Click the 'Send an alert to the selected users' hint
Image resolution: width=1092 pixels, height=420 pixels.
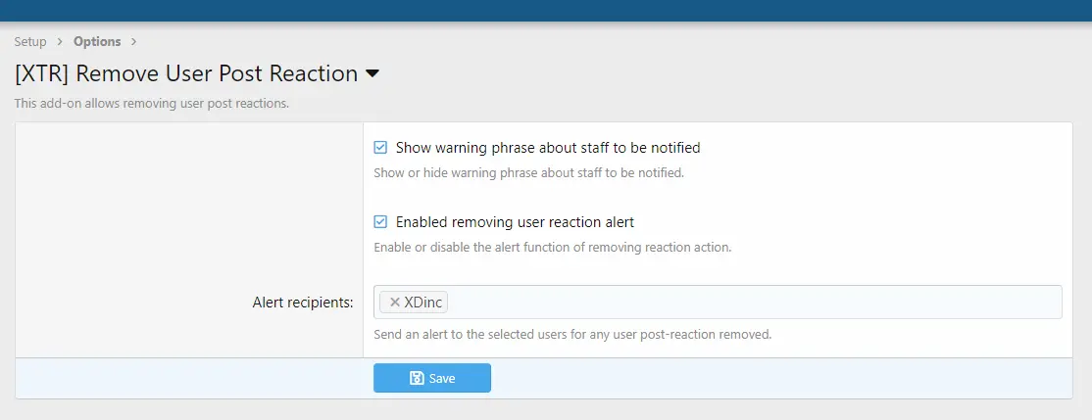[x=572, y=334]
